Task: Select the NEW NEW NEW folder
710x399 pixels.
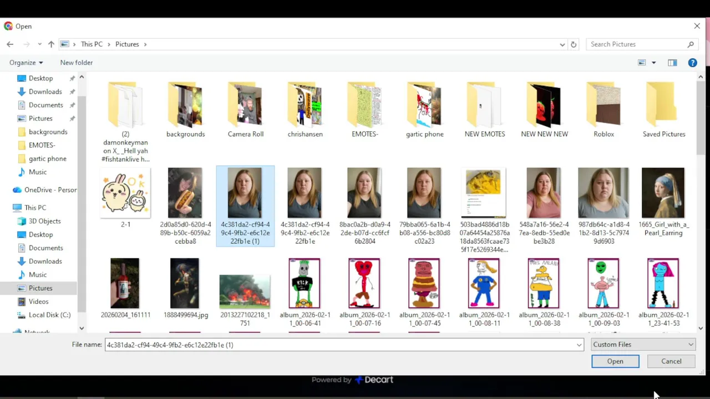Action: coord(544,110)
